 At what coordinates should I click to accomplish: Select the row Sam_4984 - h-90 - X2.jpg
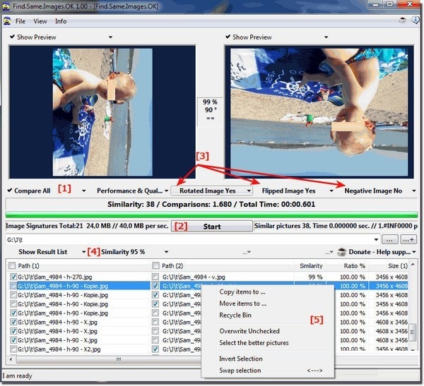(208, 349)
